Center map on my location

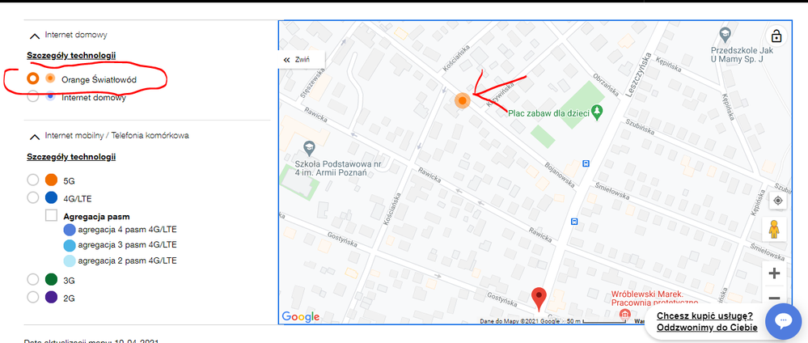tap(777, 201)
